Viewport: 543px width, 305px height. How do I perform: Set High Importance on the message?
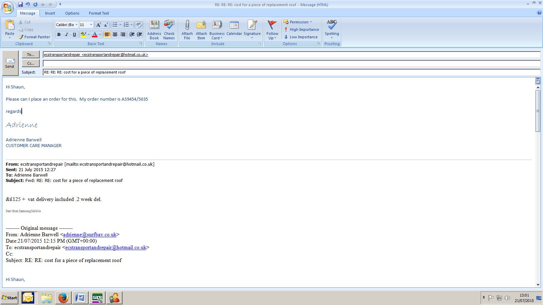[x=302, y=29]
